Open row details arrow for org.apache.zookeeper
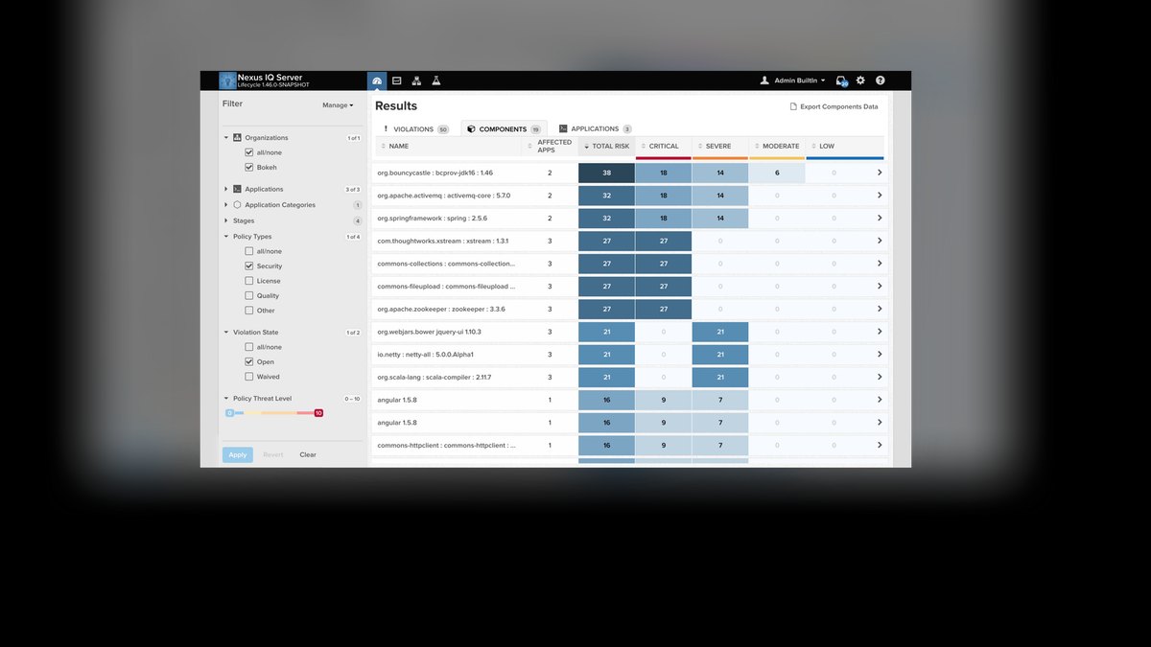Image resolution: width=1151 pixels, height=647 pixels. [x=880, y=309]
